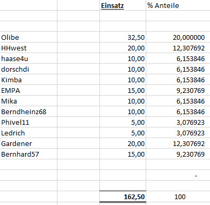Click EMPA's 9,230769 percentage cell
The height and width of the screenshot is (205, 210).
click(178, 90)
